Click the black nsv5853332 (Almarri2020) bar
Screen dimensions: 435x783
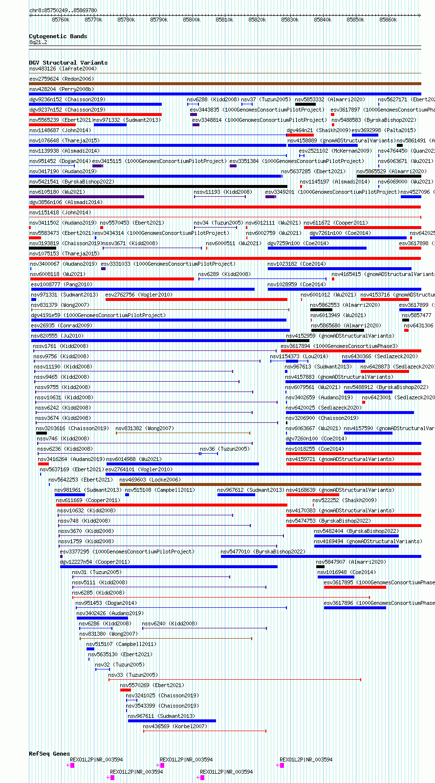305,104
